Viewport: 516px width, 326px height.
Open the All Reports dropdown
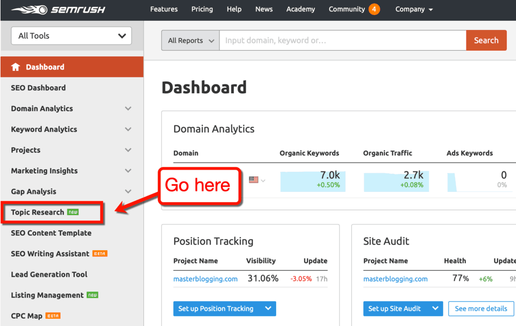click(190, 40)
